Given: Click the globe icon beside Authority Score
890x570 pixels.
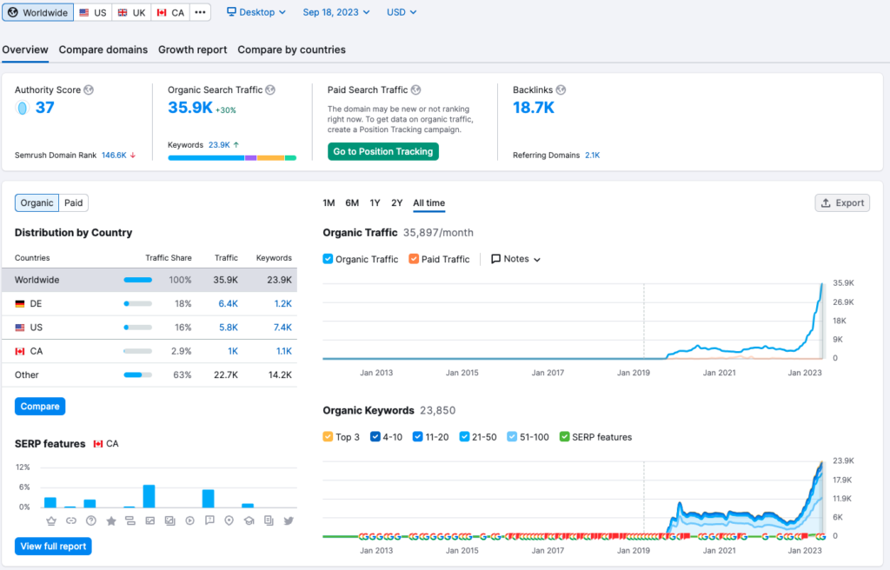Looking at the screenshot, I should [x=89, y=89].
